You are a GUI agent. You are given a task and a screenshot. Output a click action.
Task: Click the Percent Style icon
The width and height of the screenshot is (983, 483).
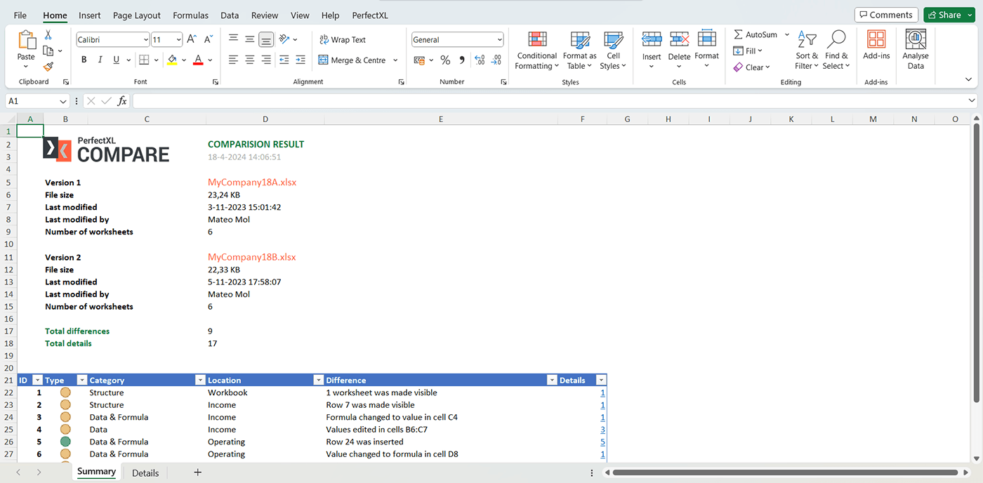point(445,60)
